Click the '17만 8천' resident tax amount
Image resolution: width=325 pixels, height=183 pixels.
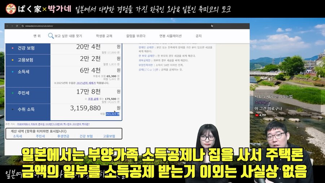pos(88,91)
